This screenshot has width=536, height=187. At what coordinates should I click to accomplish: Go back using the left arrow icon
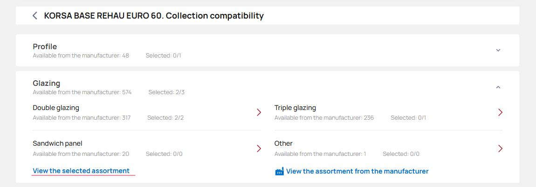pos(35,16)
